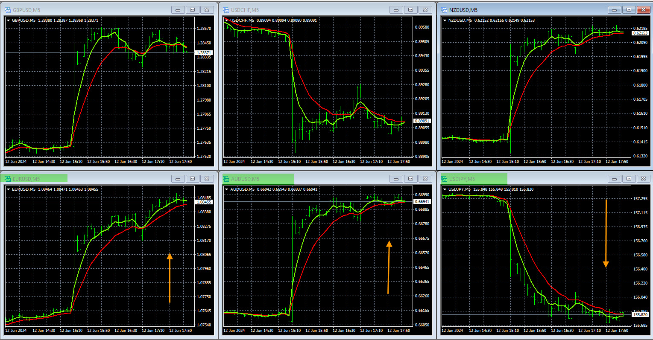The width and height of the screenshot is (653, 340).
Task: Select the orange up arrow on EURUSD chart
Action: [x=170, y=277]
